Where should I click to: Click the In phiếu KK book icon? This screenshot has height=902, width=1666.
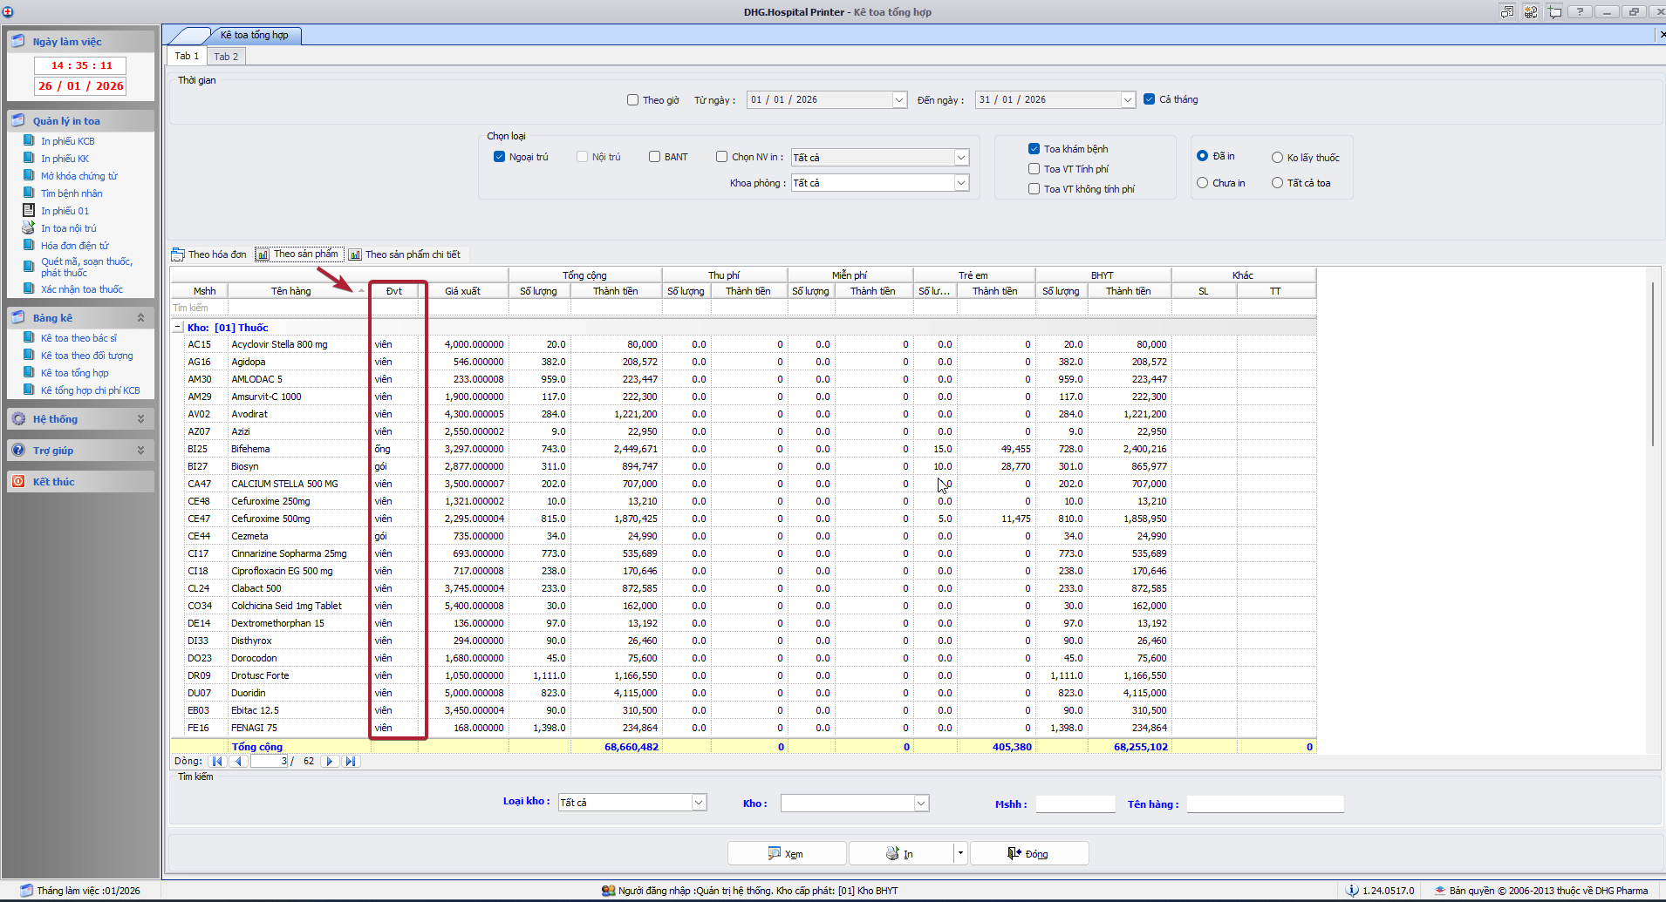coord(28,159)
